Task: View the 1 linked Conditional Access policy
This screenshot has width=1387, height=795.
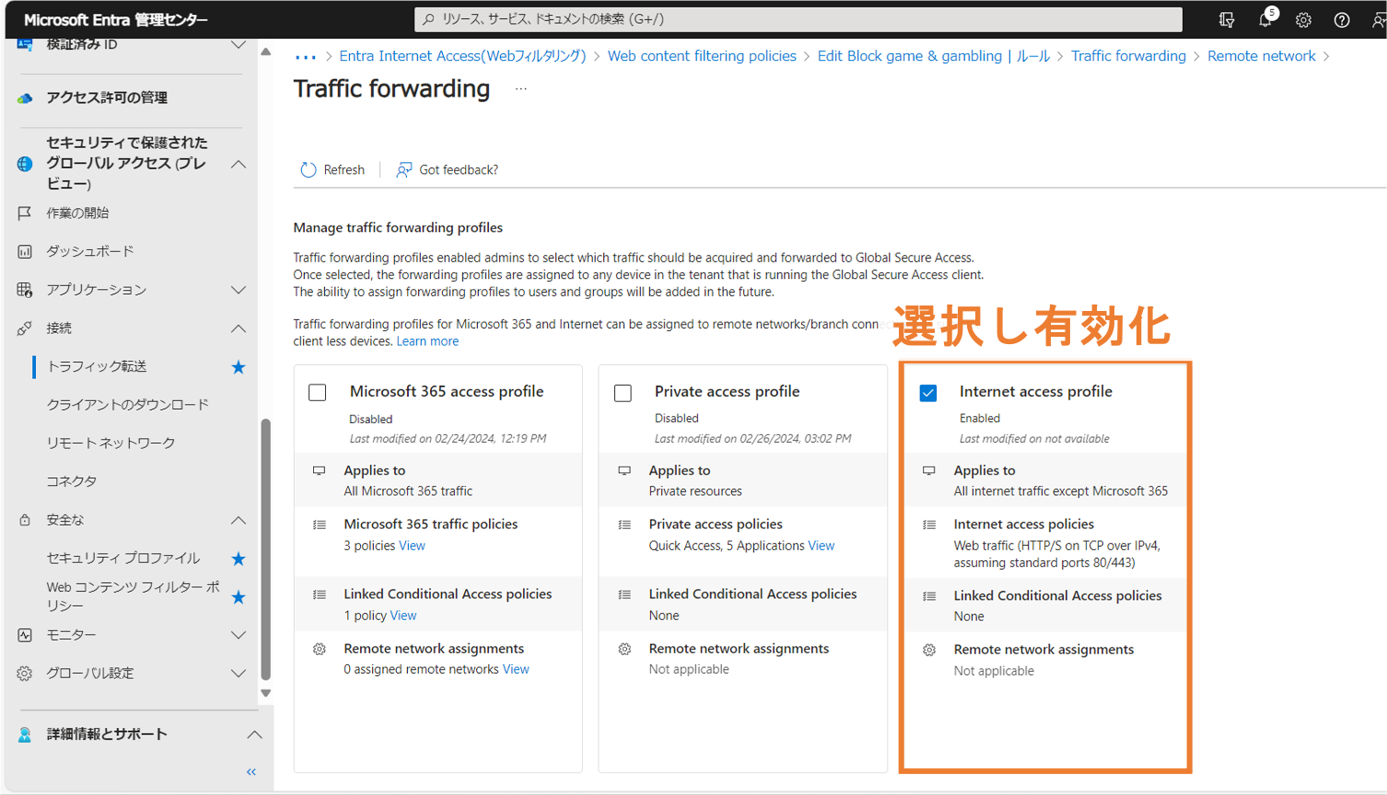Action: (x=403, y=616)
